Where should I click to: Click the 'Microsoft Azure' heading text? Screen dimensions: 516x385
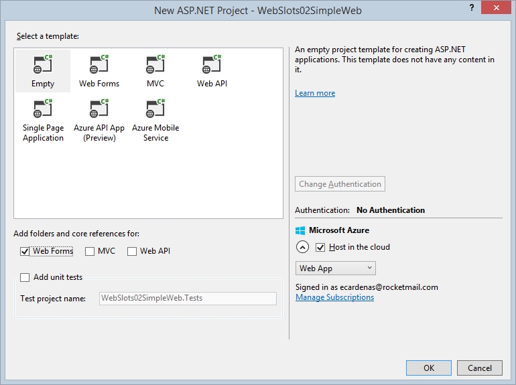339,230
